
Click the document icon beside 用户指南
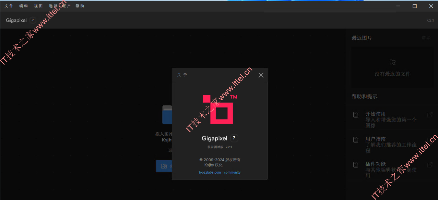point(356,140)
